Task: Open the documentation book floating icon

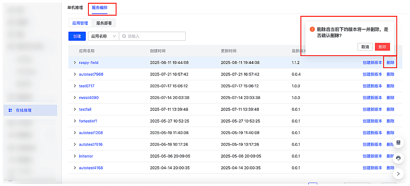Action: click(398, 143)
